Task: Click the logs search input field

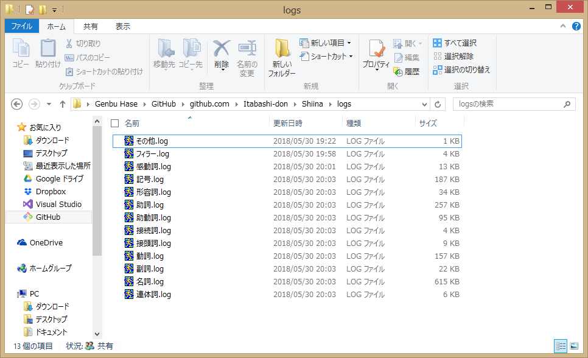Action: click(x=508, y=104)
